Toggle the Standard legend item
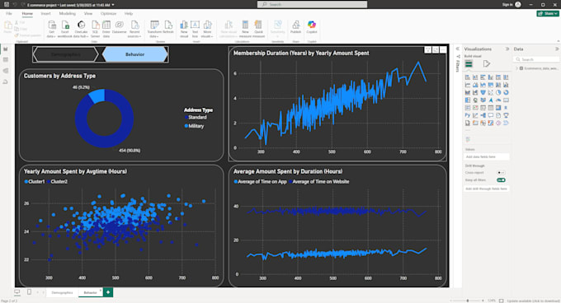The width and height of the screenshot is (561, 303). point(196,118)
